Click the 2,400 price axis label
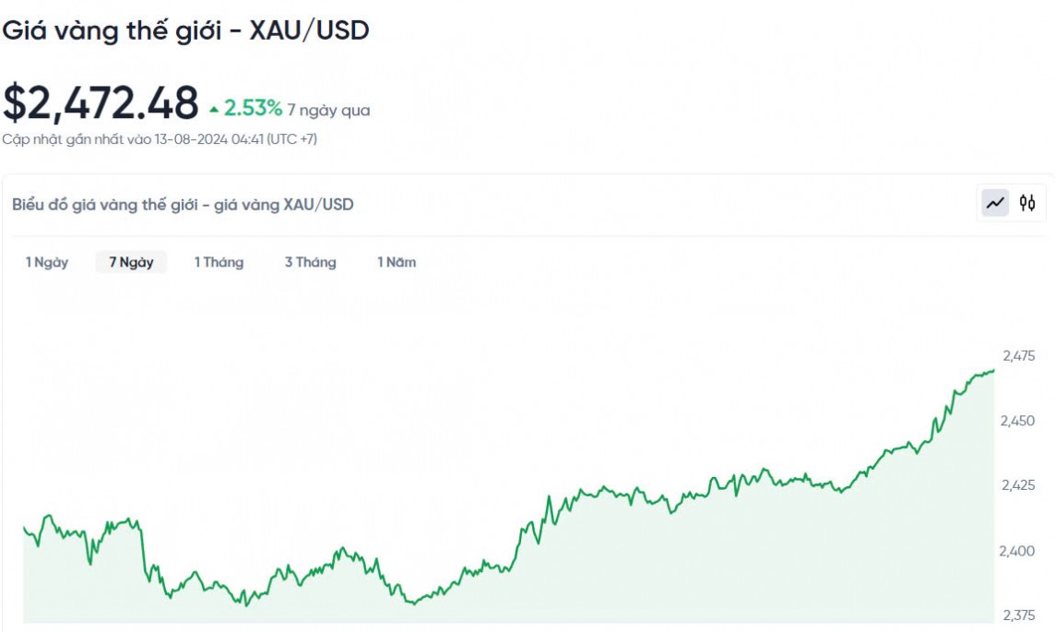 point(1018,551)
